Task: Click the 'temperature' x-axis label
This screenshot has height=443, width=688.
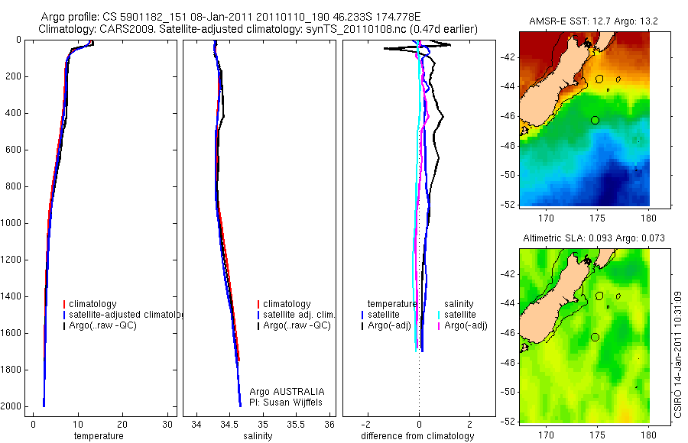Action: [x=99, y=436]
